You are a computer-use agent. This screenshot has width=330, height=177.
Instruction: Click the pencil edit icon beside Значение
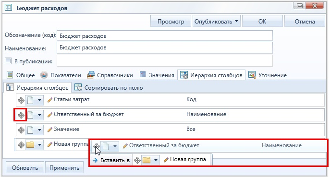click(50, 130)
